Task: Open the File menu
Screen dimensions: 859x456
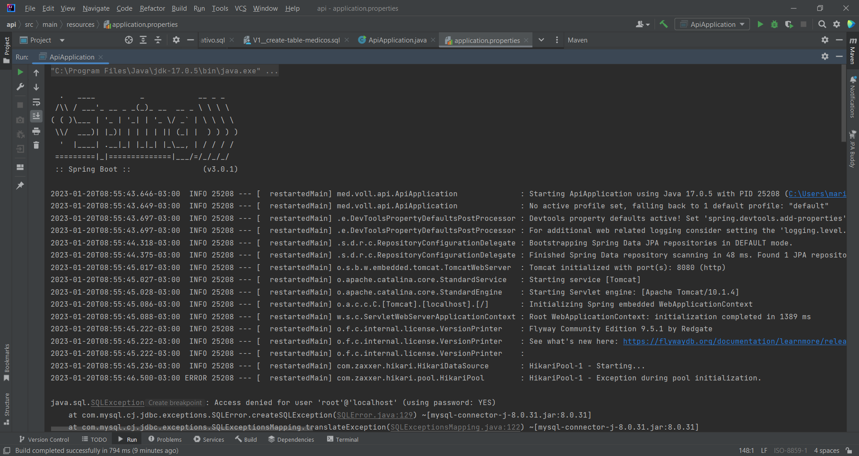Action: 30,8
